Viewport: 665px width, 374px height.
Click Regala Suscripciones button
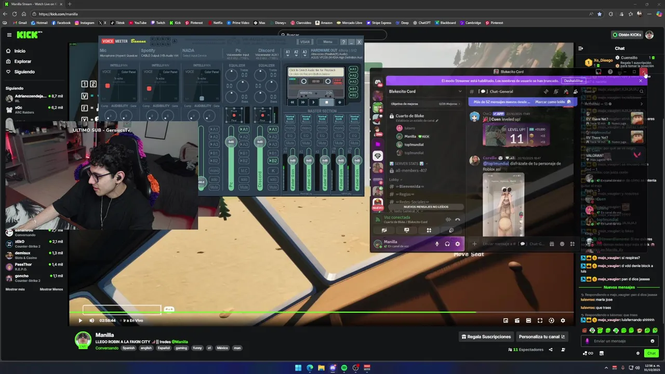tap(486, 337)
